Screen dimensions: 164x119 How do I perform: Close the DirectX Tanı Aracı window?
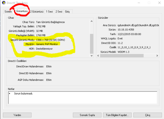point(159,3)
